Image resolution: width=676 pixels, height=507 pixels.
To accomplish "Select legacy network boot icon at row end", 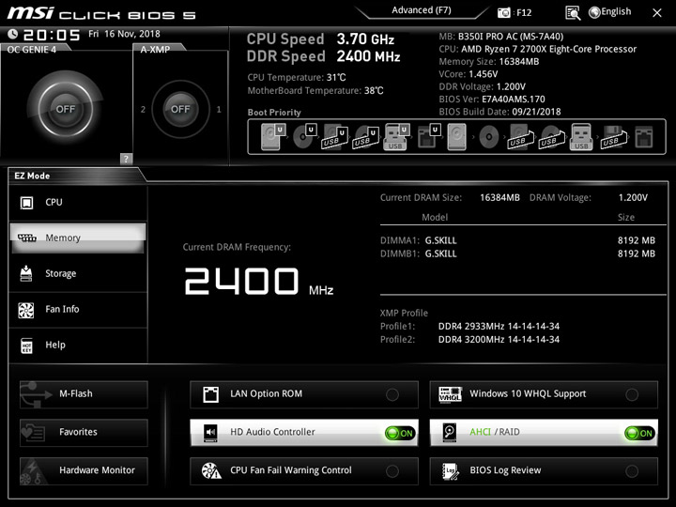I will coord(644,137).
